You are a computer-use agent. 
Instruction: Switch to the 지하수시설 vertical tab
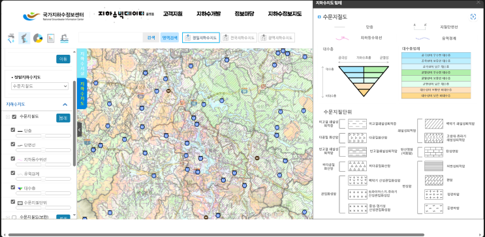[82, 63]
